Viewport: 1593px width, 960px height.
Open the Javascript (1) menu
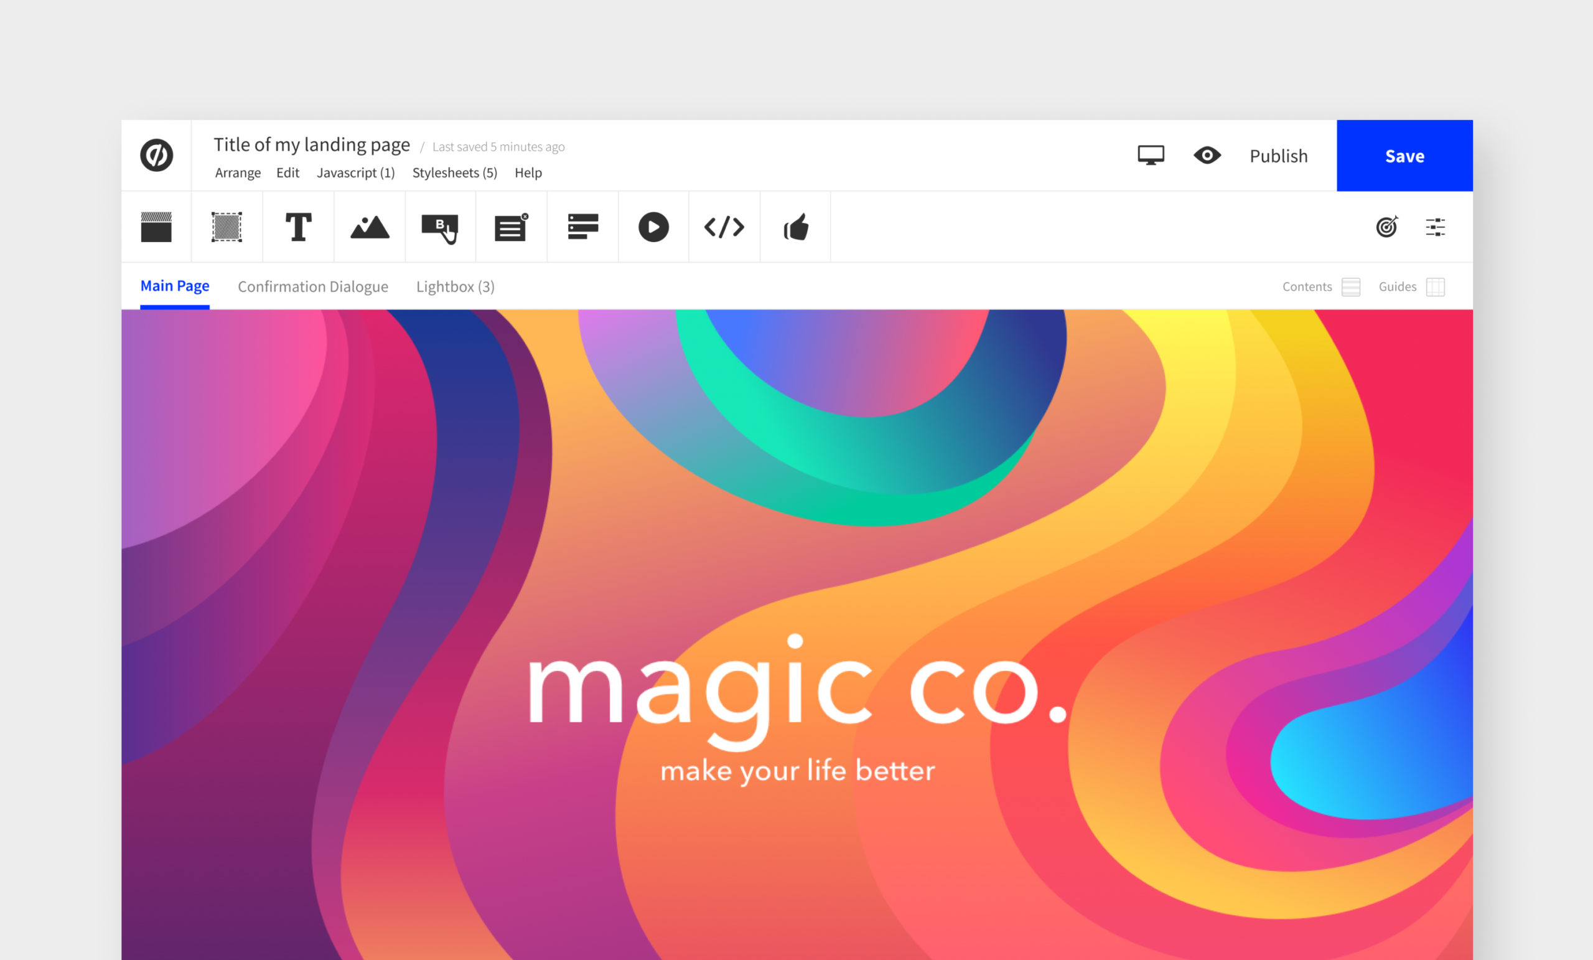click(x=355, y=172)
